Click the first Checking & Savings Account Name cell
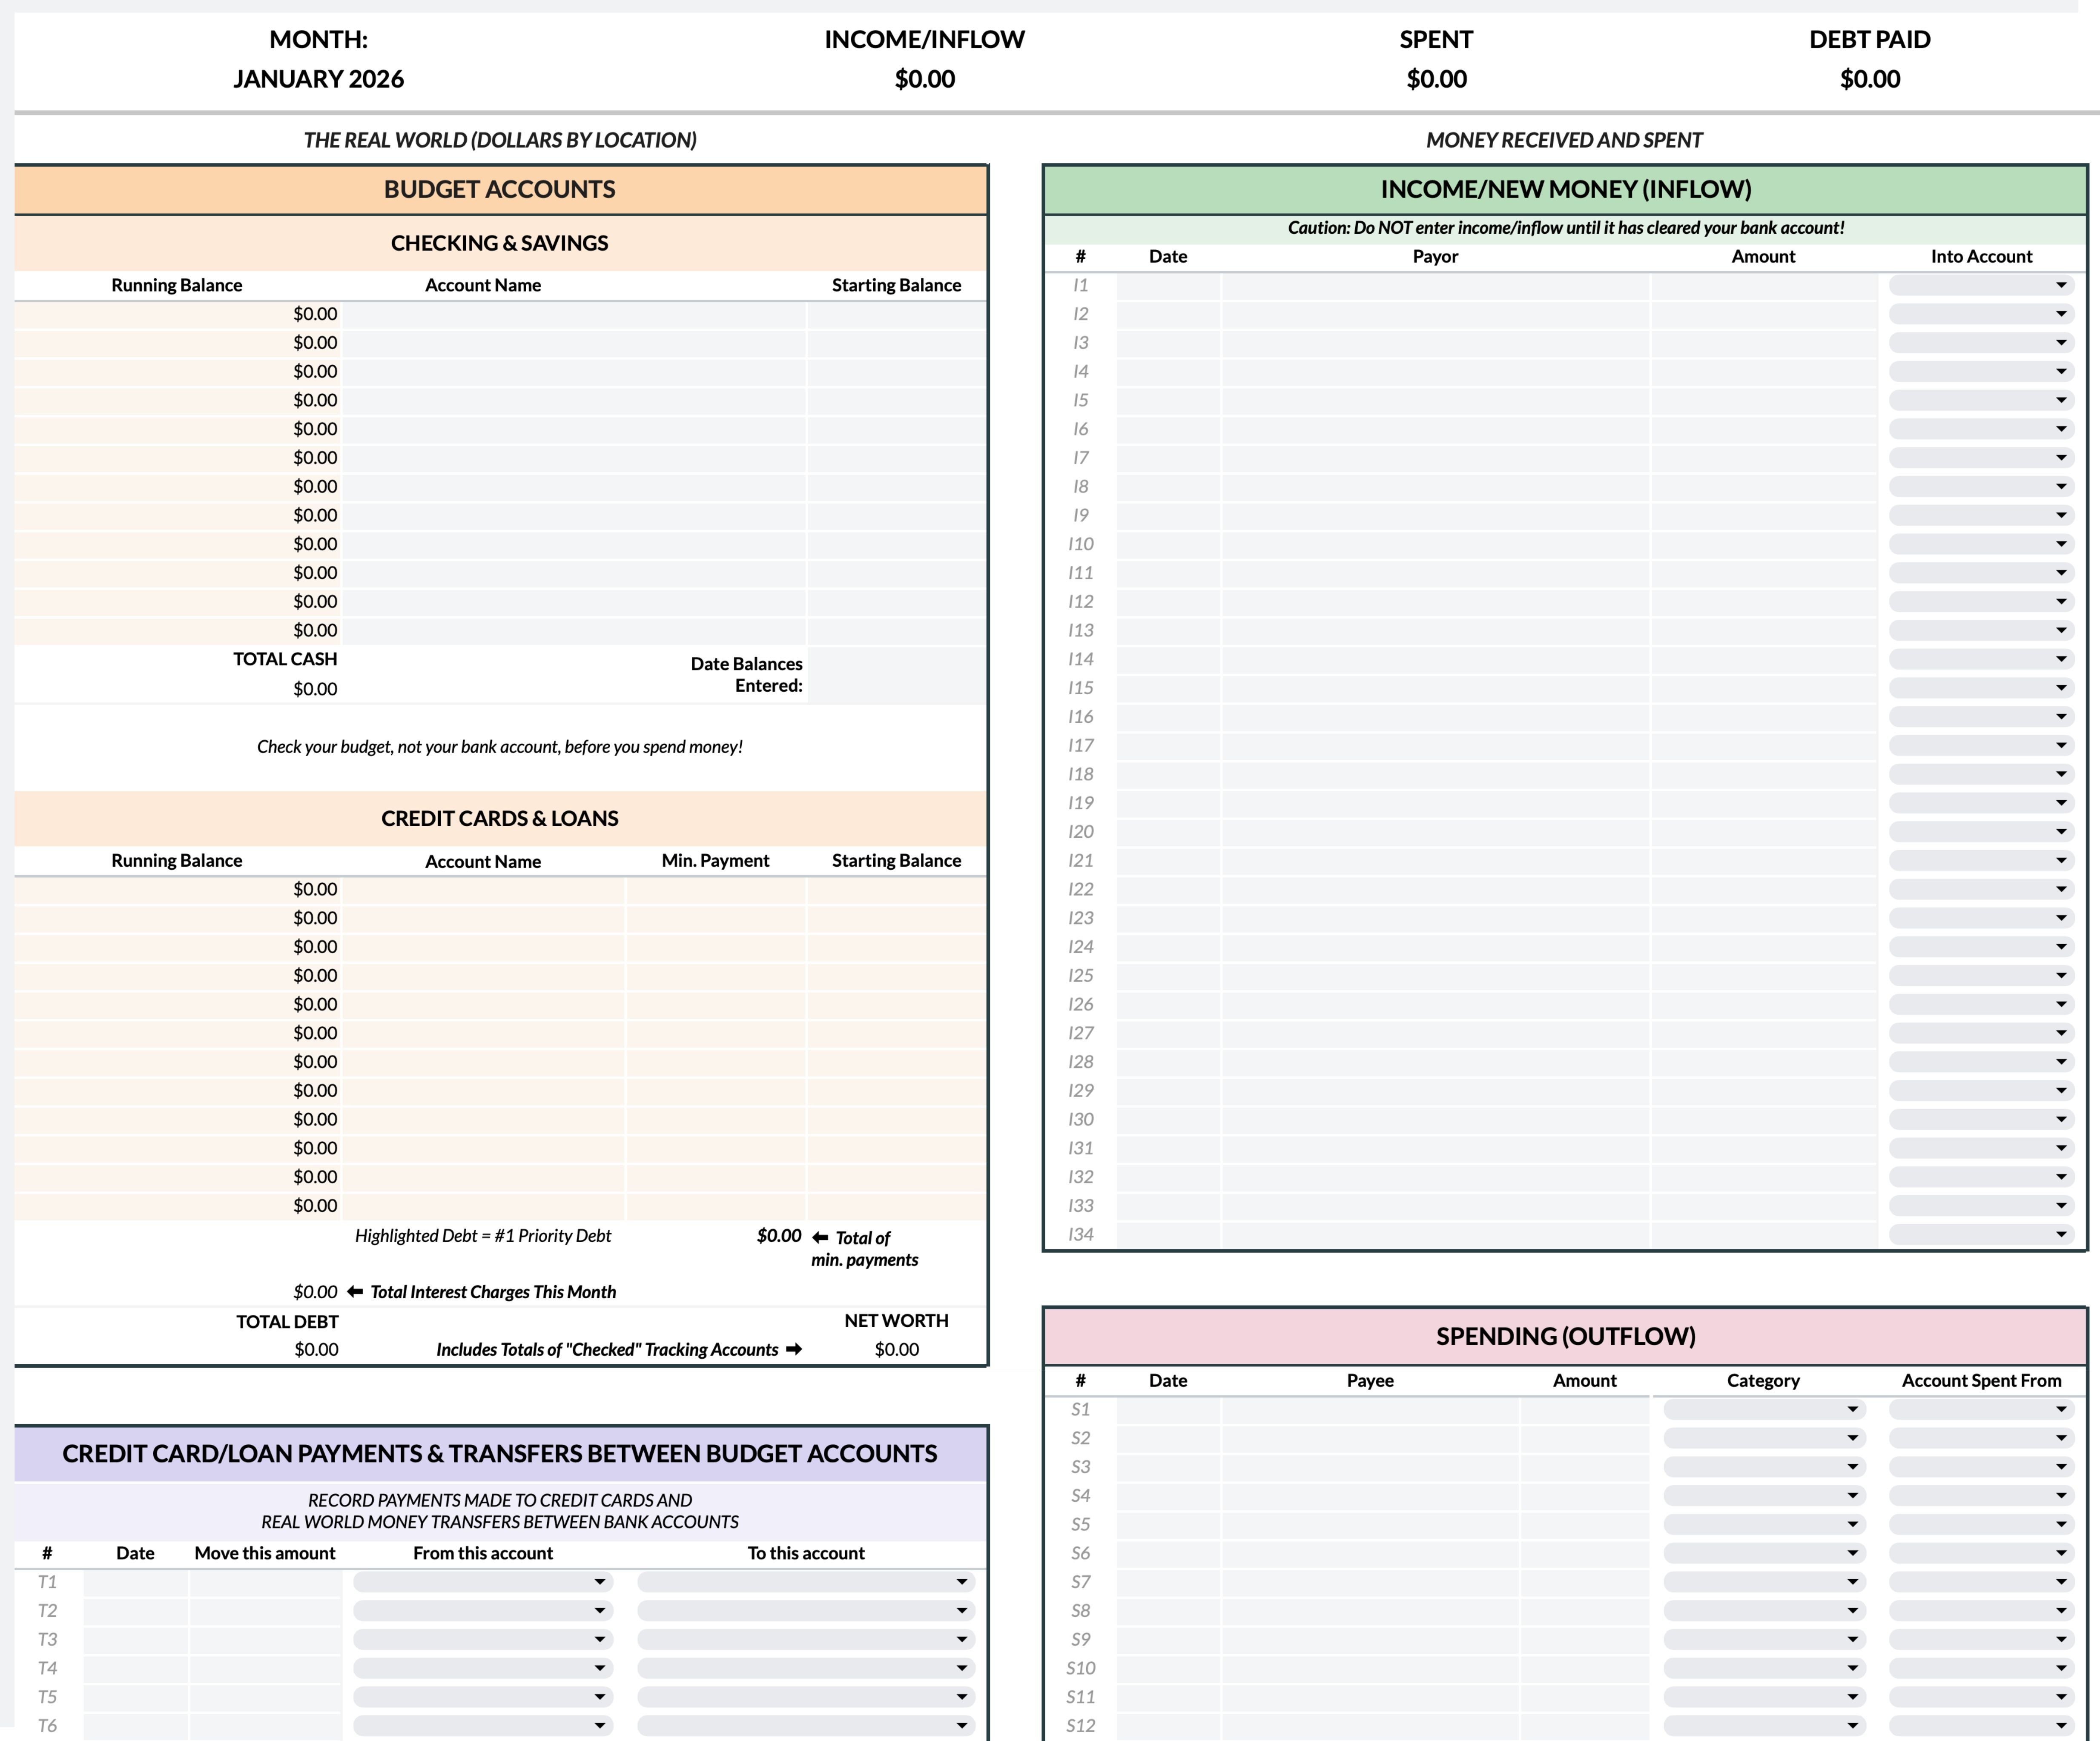Image resolution: width=2100 pixels, height=1741 pixels. [573, 314]
